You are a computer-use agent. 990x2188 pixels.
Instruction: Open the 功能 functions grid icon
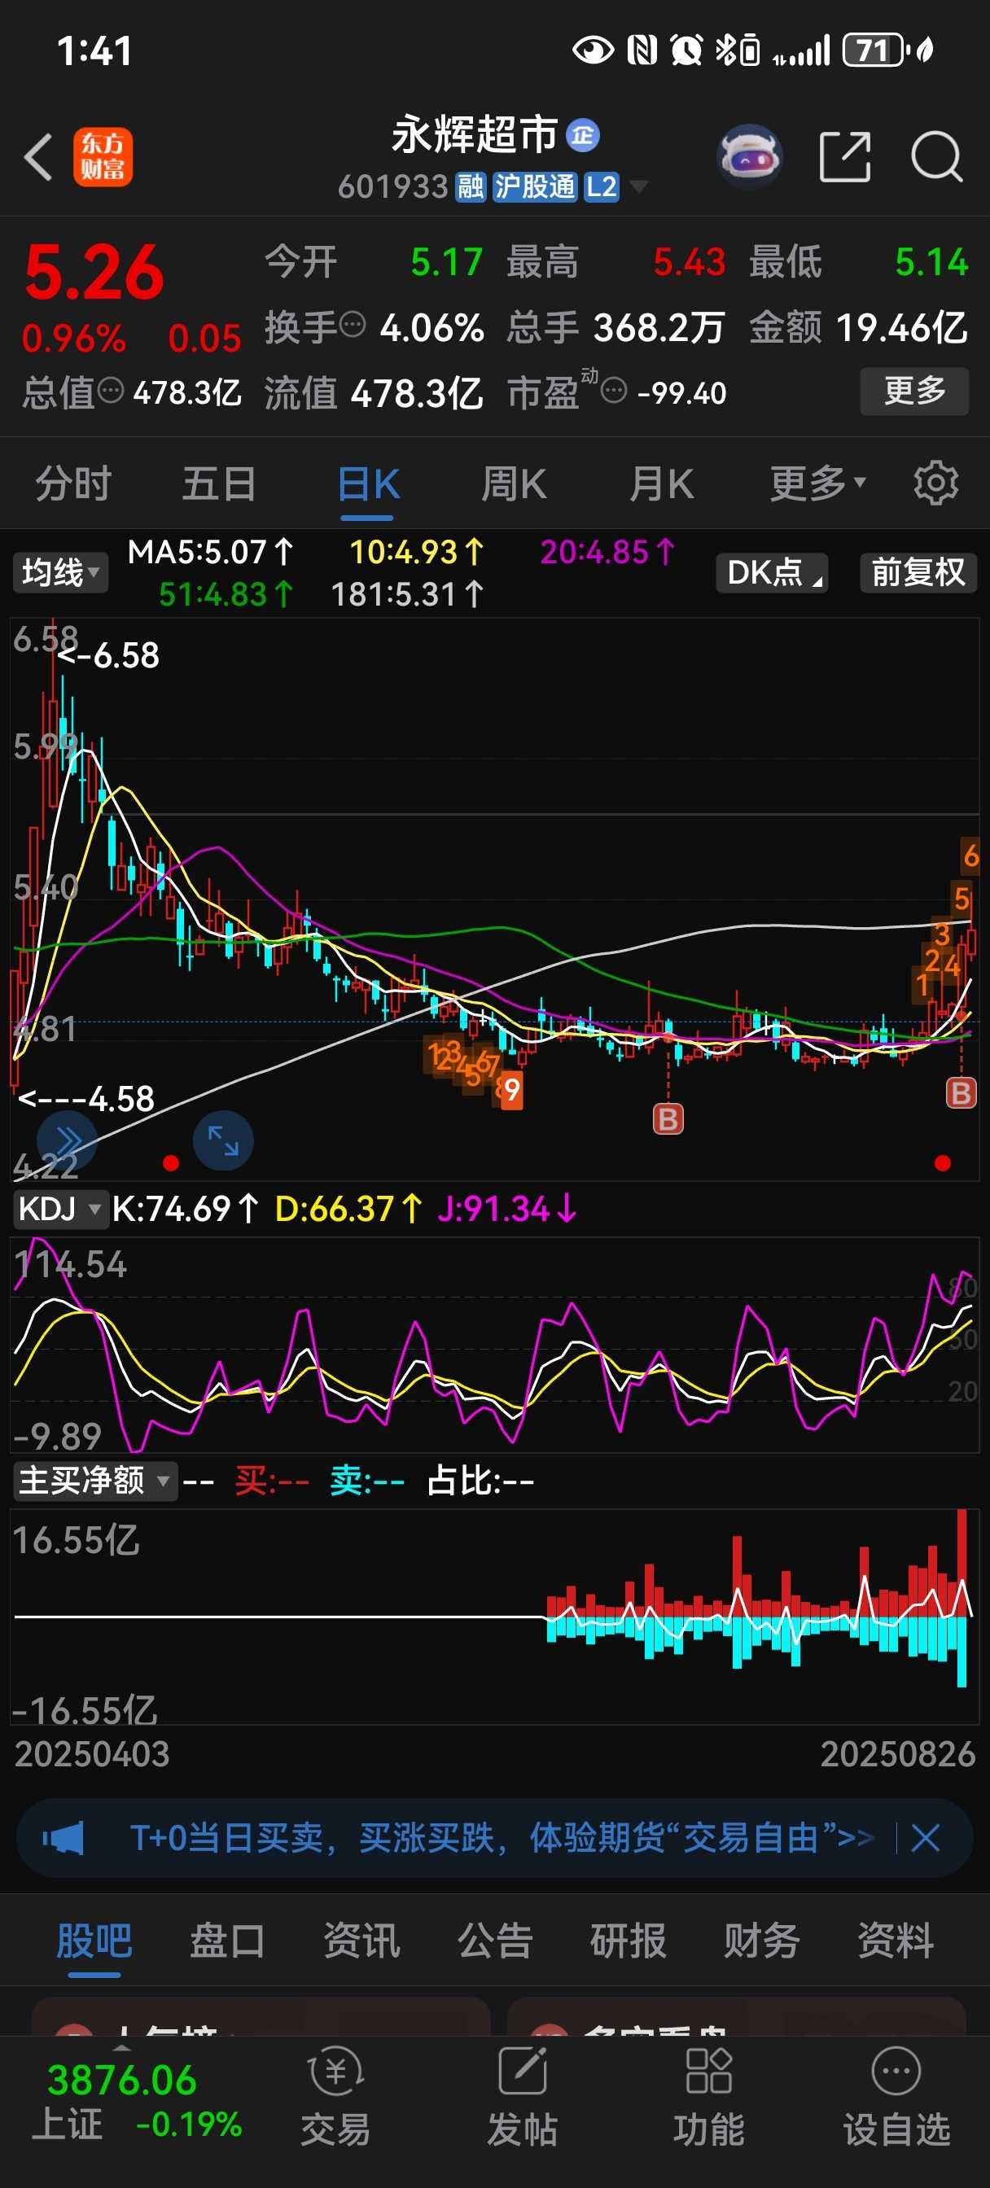[x=709, y=2096]
